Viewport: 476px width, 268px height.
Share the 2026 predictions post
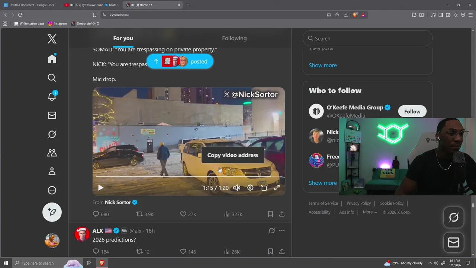[282, 252]
